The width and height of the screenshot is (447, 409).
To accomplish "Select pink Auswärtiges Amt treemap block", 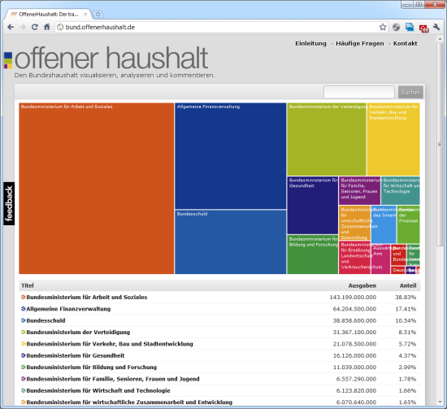I will tap(380, 259).
